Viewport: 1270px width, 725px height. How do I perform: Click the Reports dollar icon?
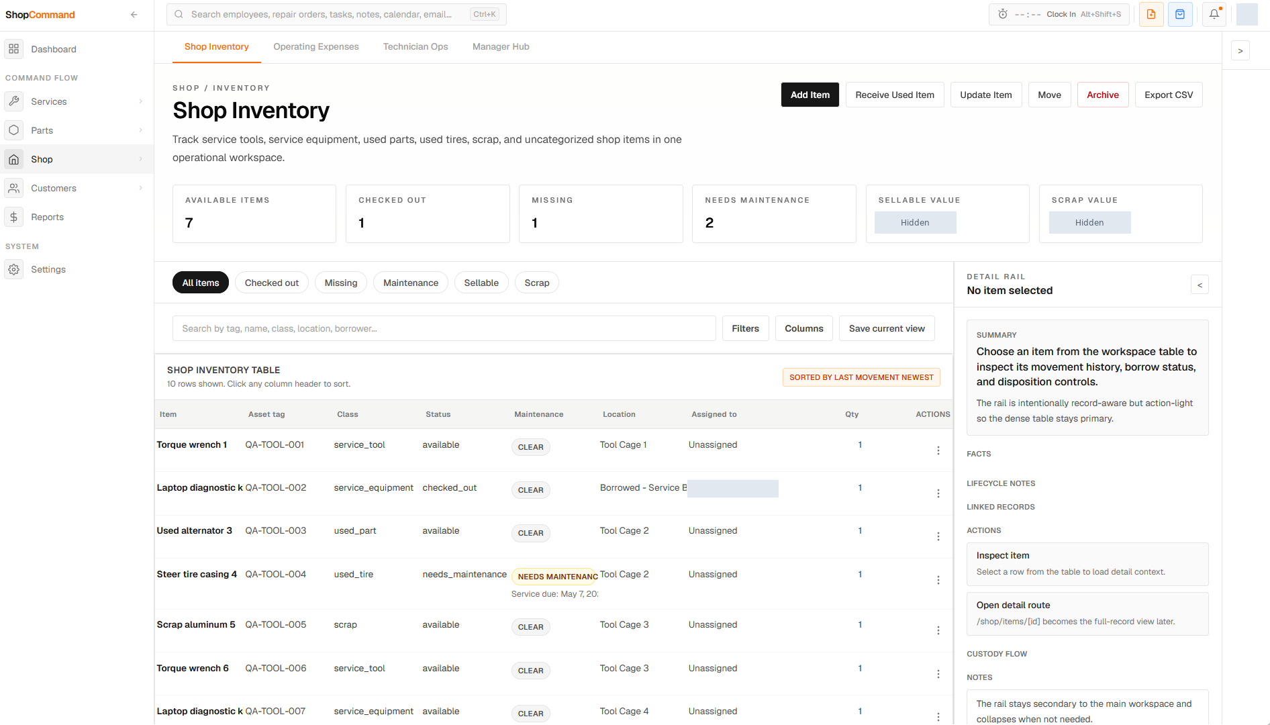click(x=13, y=217)
